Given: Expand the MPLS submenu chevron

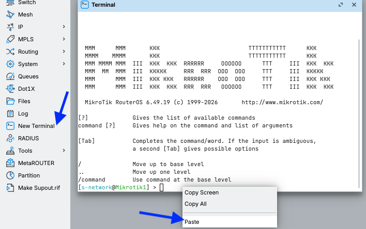Looking at the screenshot, I should click(x=64, y=39).
